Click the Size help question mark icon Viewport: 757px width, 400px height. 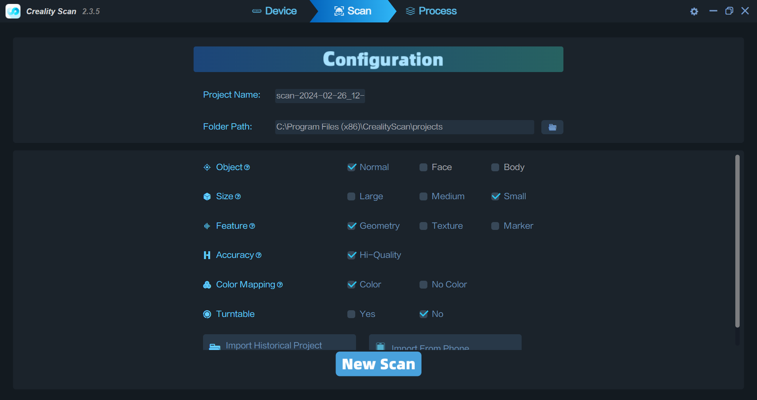pos(238,196)
